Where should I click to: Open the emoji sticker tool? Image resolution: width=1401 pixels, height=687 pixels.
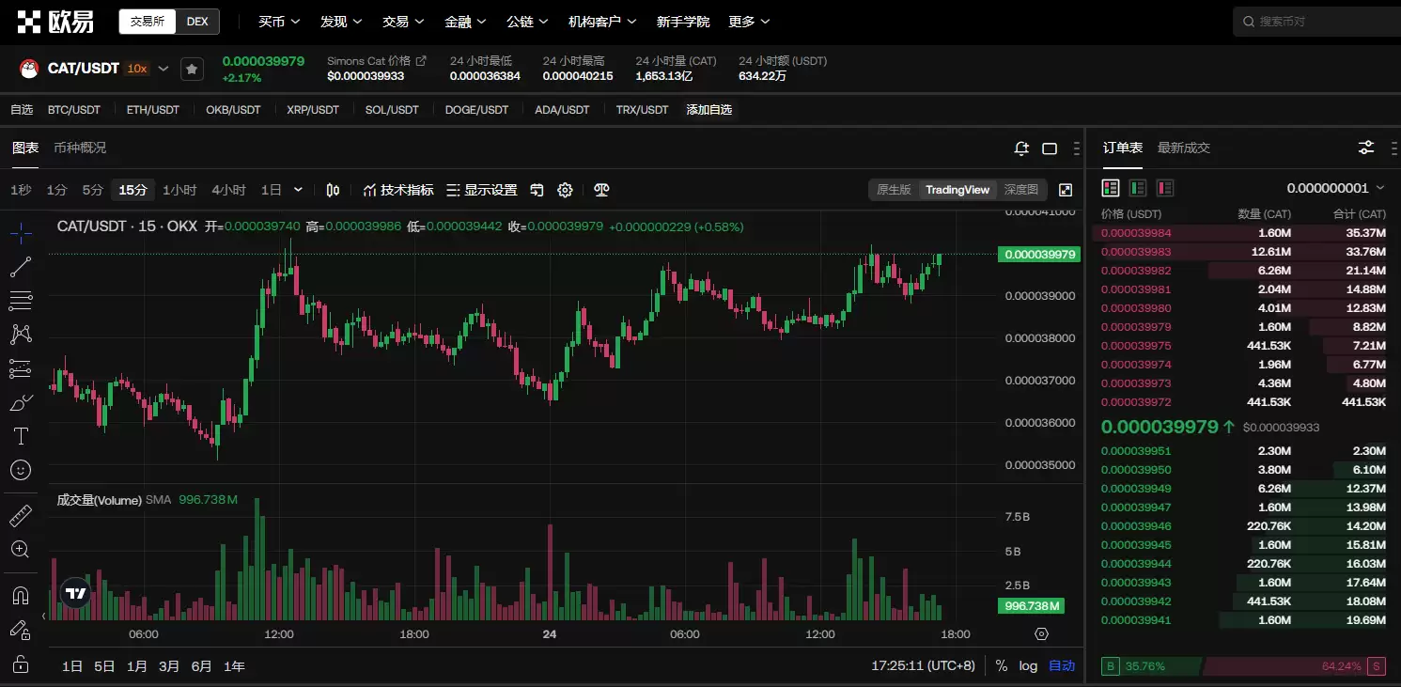tap(20, 470)
